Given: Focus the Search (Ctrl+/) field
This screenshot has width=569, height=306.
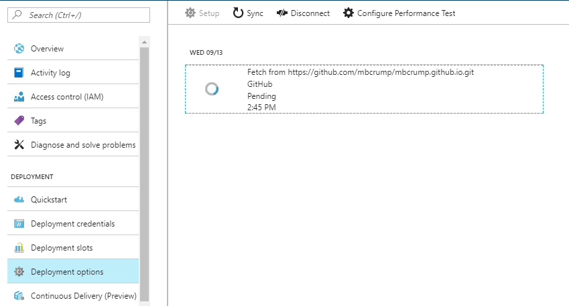Looking at the screenshot, I should (x=78, y=15).
